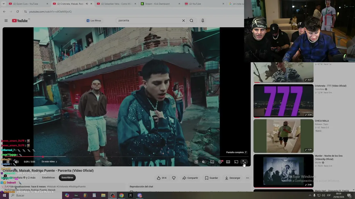
Task: Cast the video to a TV
Action: click(x=236, y=162)
